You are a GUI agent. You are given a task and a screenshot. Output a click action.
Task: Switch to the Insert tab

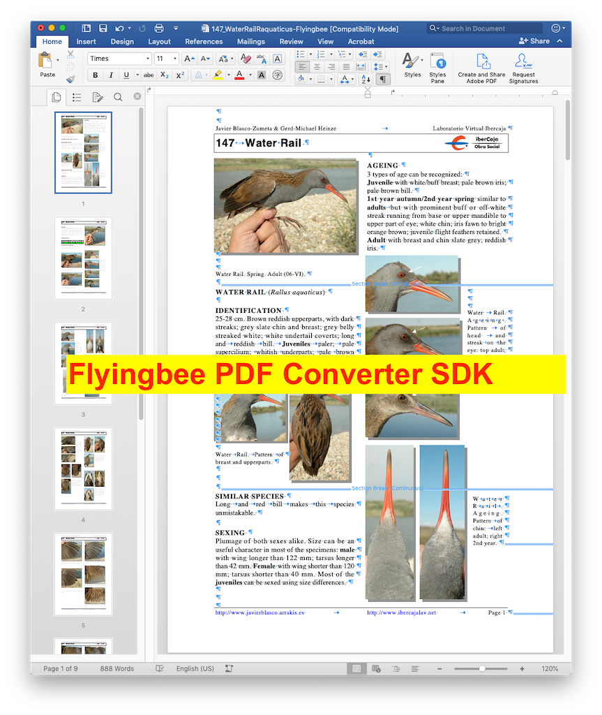click(x=86, y=41)
